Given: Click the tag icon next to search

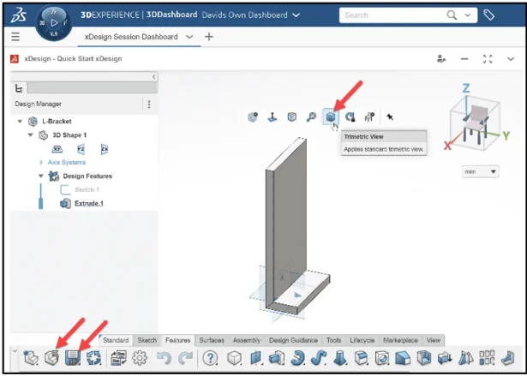Looking at the screenshot, I should 489,15.
